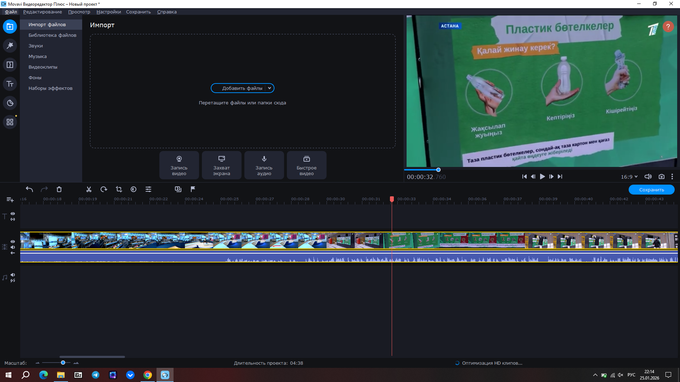Open Color adjustments tool
Screen dimensions: 680x382
click(134, 190)
